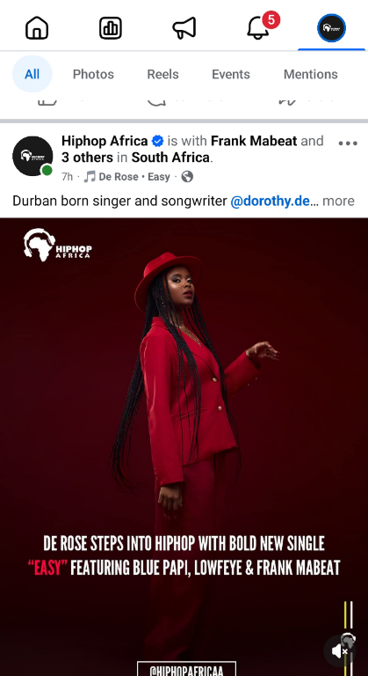Click the Hiphop Africa post avatar

(x=32, y=156)
